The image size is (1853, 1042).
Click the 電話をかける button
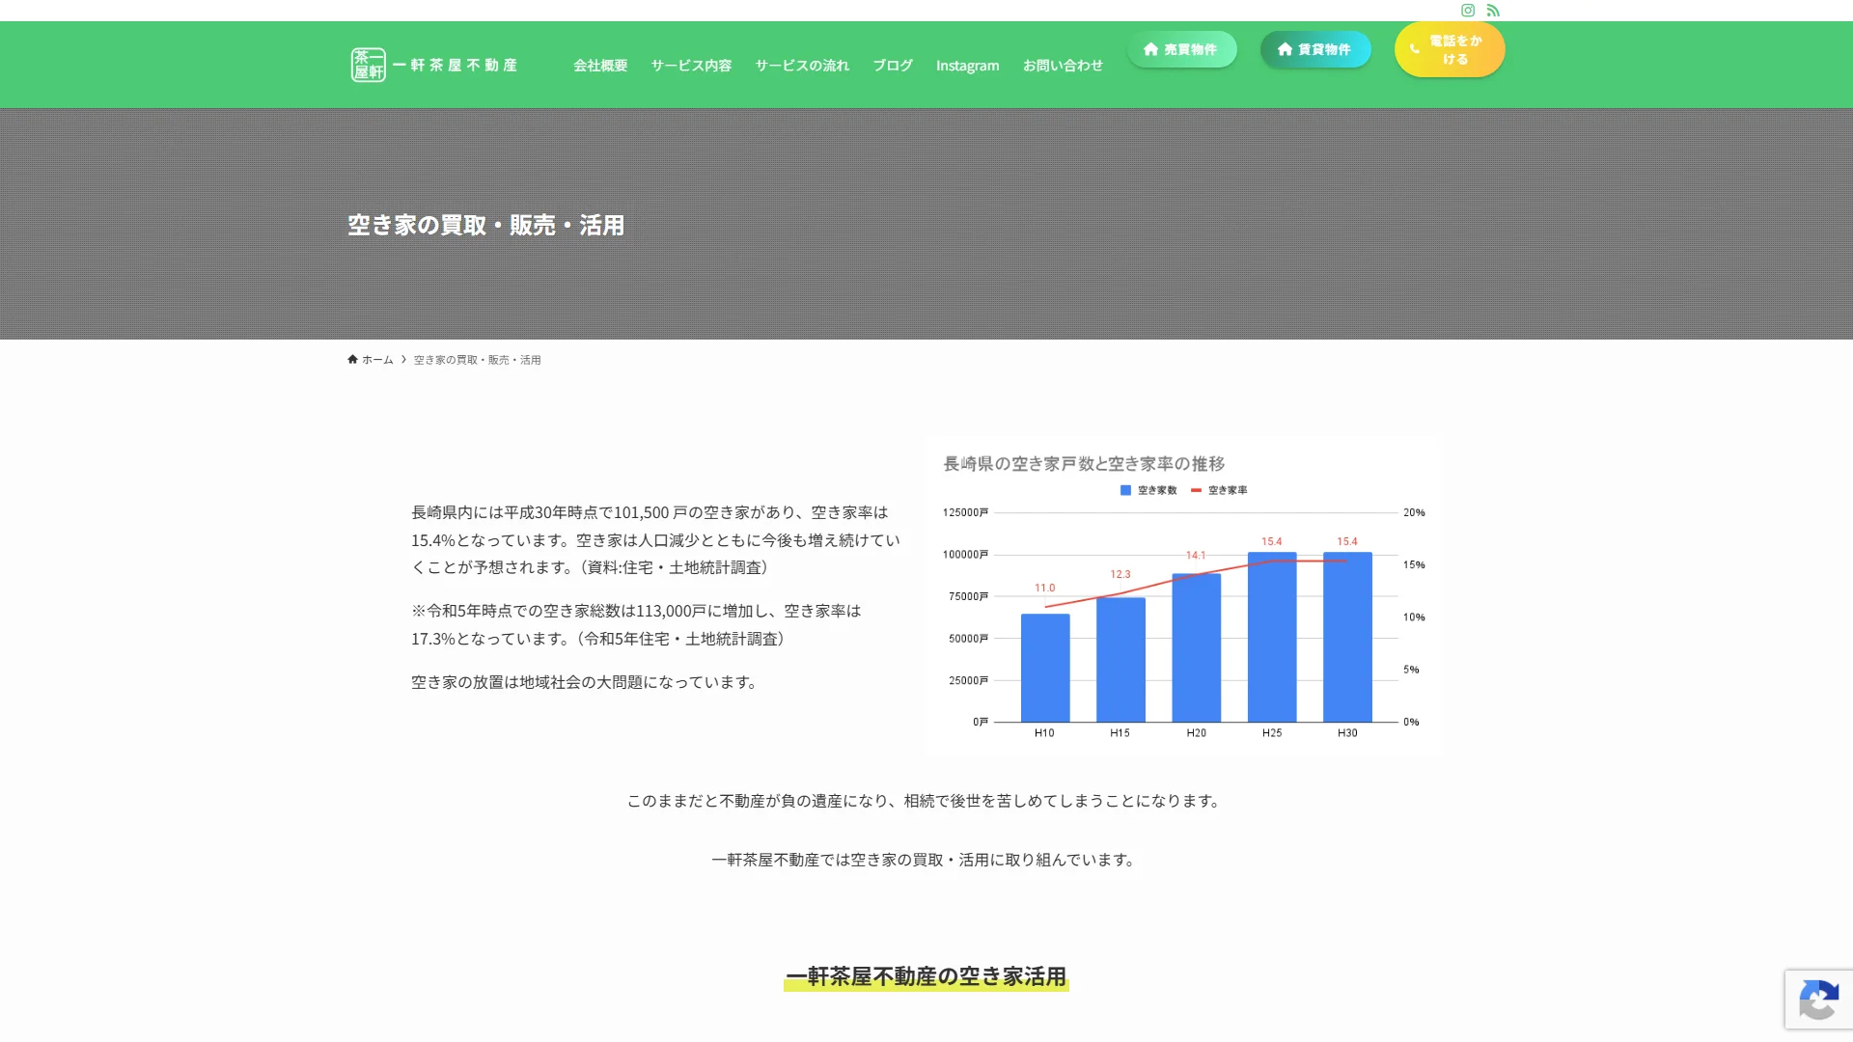coord(1450,49)
